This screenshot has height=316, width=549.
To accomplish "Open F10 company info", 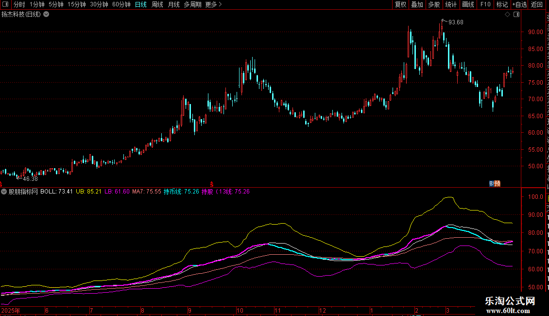I will (485, 4).
